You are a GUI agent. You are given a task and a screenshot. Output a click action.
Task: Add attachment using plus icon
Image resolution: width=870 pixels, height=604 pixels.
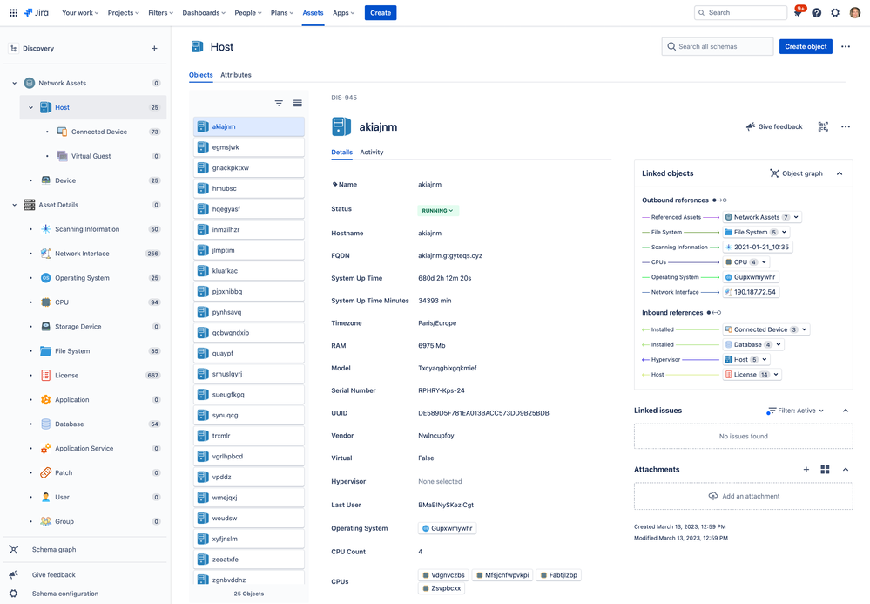[x=806, y=470]
